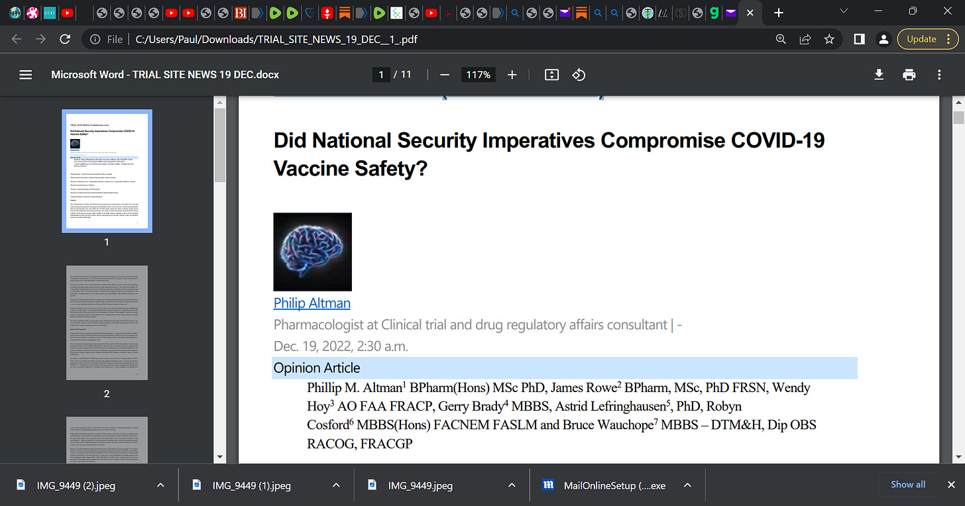Select the page 2 thumbnail

(x=107, y=323)
